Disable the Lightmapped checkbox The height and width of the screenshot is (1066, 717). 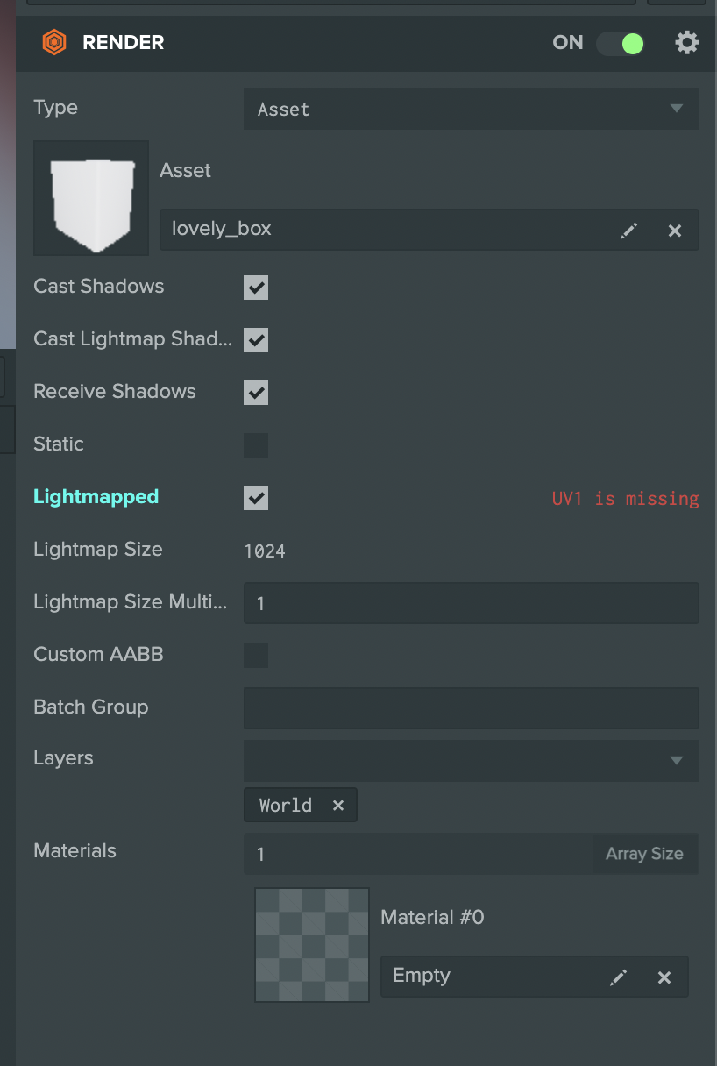point(255,497)
